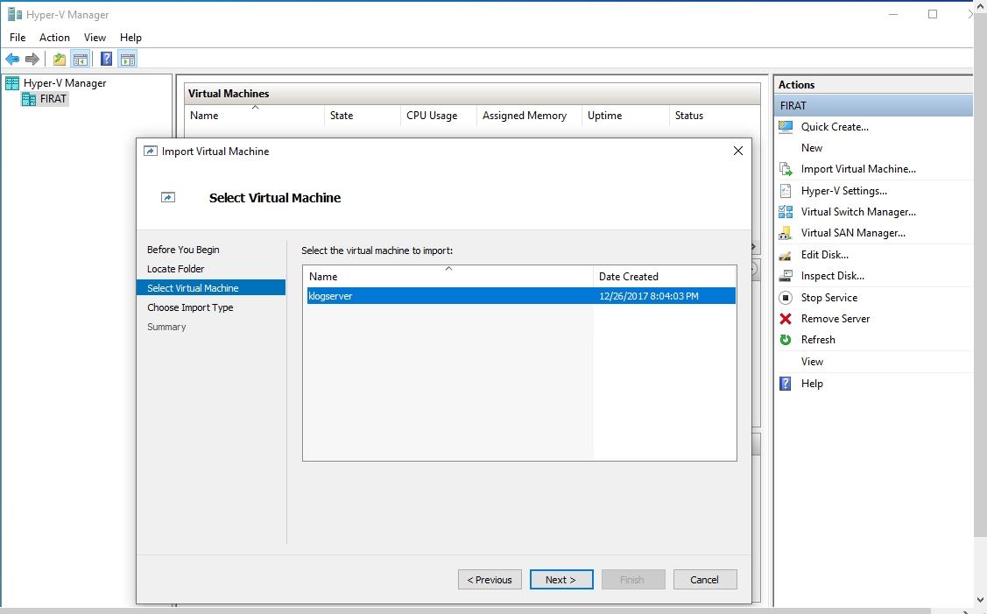The height and width of the screenshot is (614, 987).
Task: Sort Virtual Machines by State column
Action: [x=363, y=116]
